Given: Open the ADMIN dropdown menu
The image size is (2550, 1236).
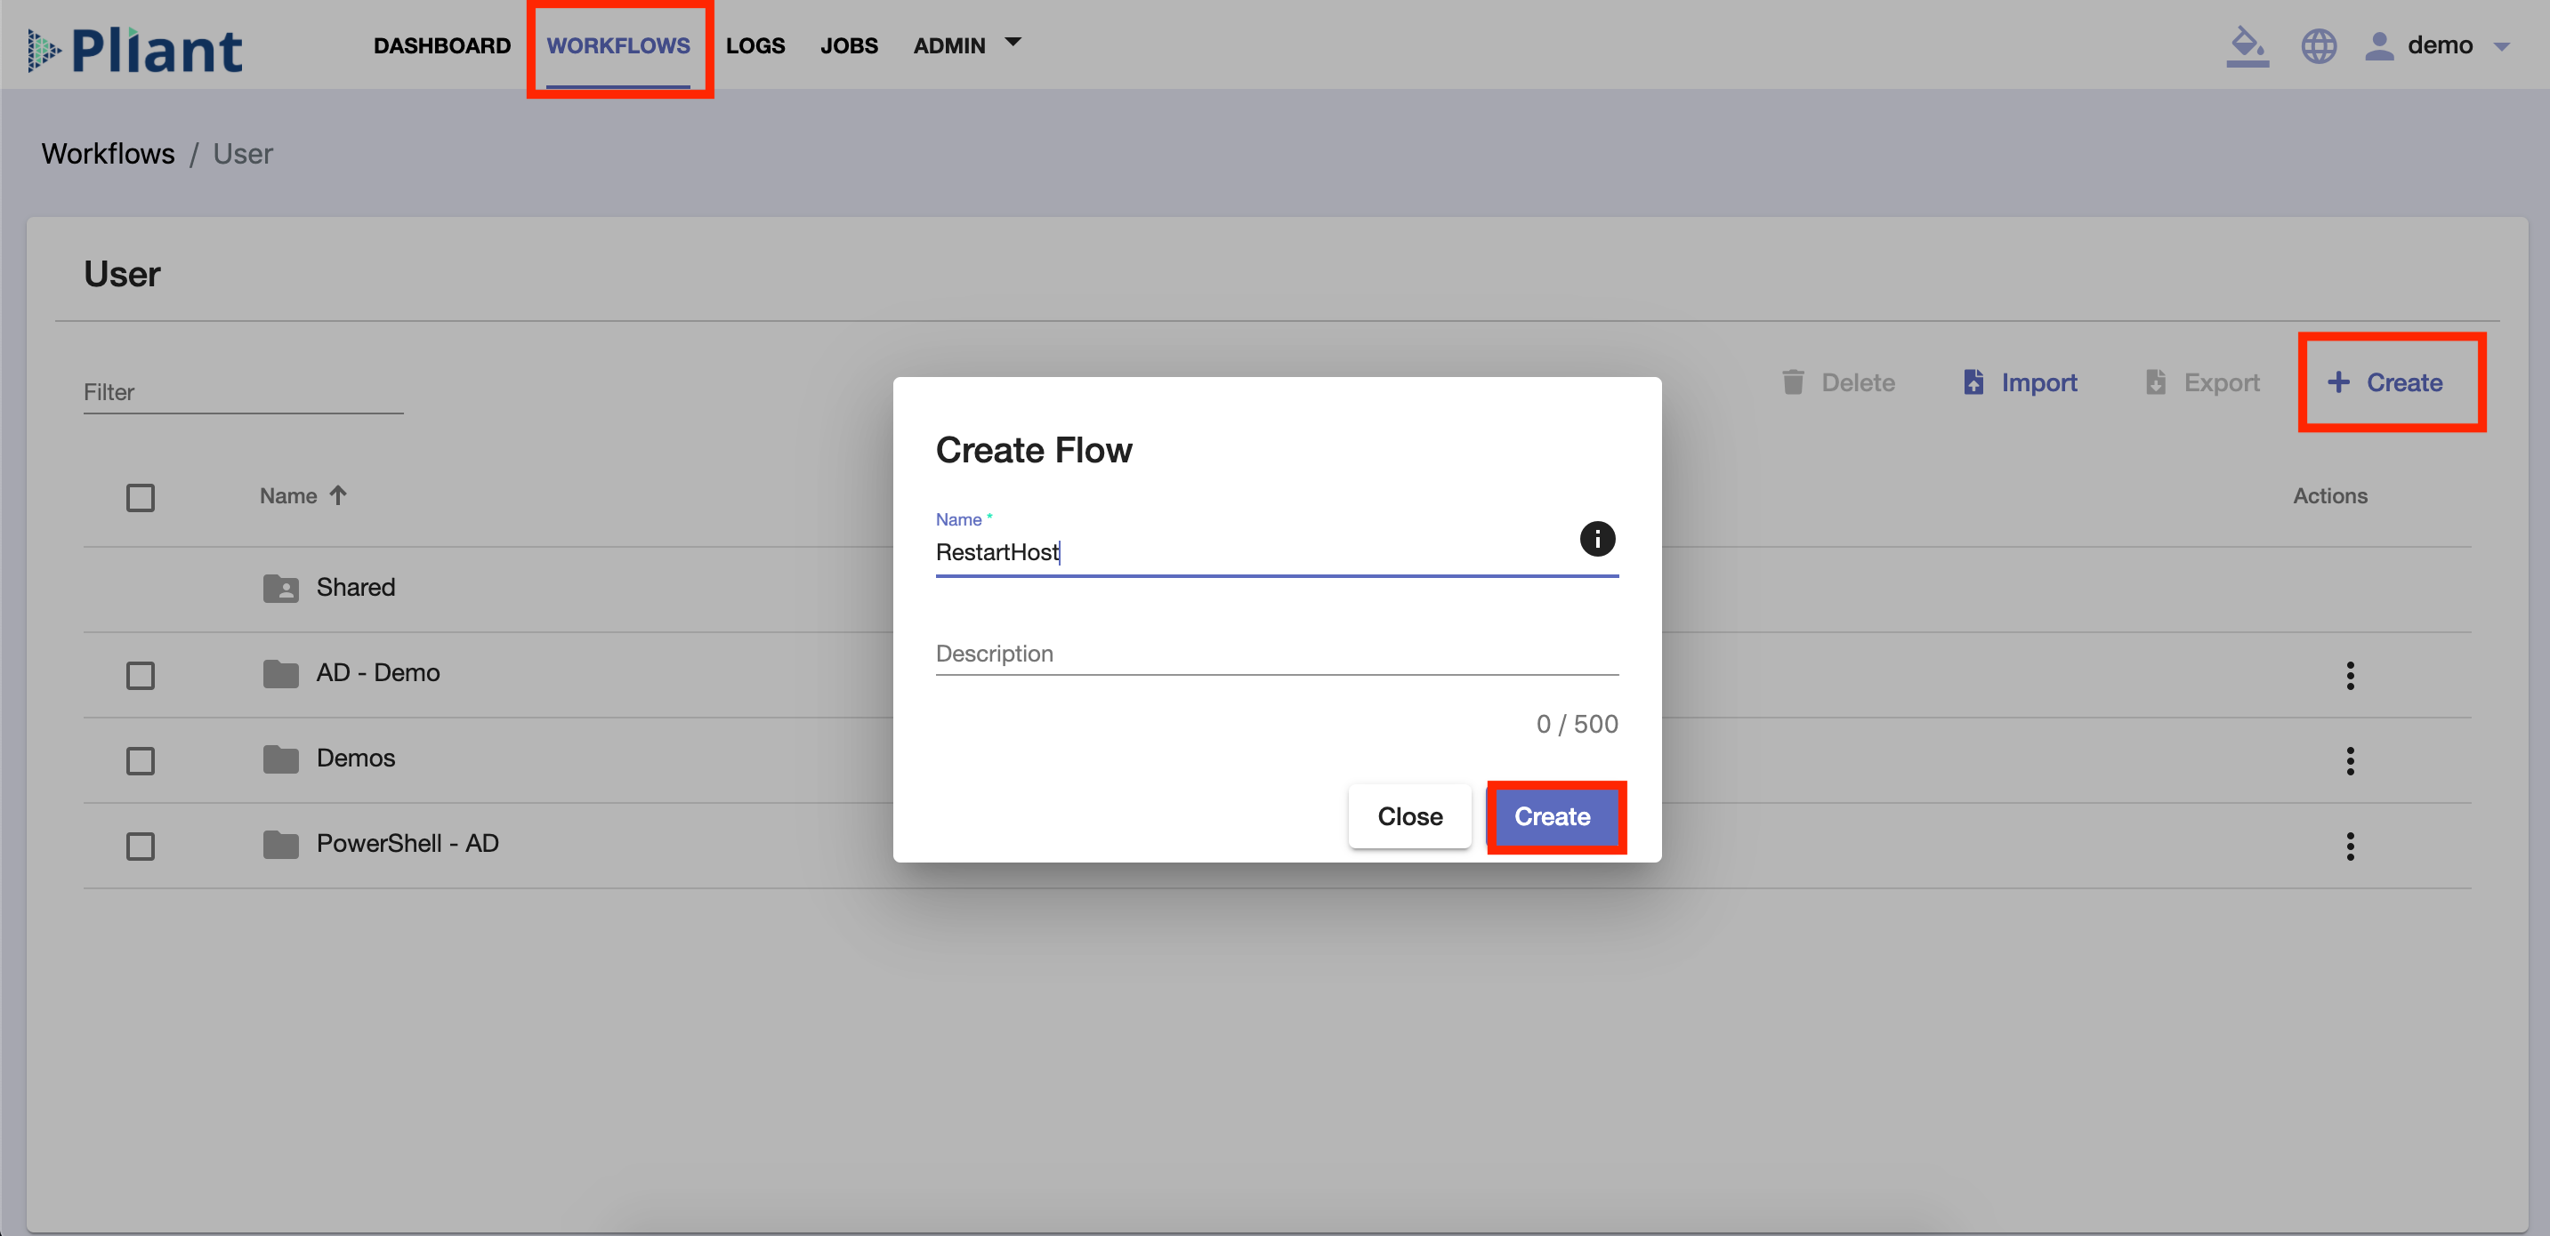Looking at the screenshot, I should [965, 45].
